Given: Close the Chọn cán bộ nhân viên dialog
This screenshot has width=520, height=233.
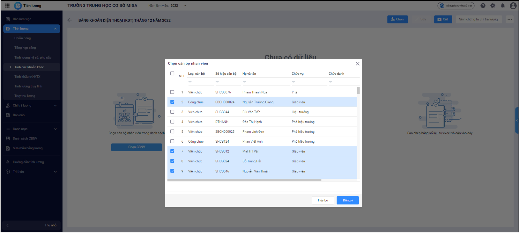Looking at the screenshot, I should (357, 64).
